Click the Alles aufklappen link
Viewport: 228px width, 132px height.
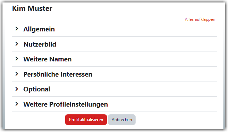click(200, 19)
